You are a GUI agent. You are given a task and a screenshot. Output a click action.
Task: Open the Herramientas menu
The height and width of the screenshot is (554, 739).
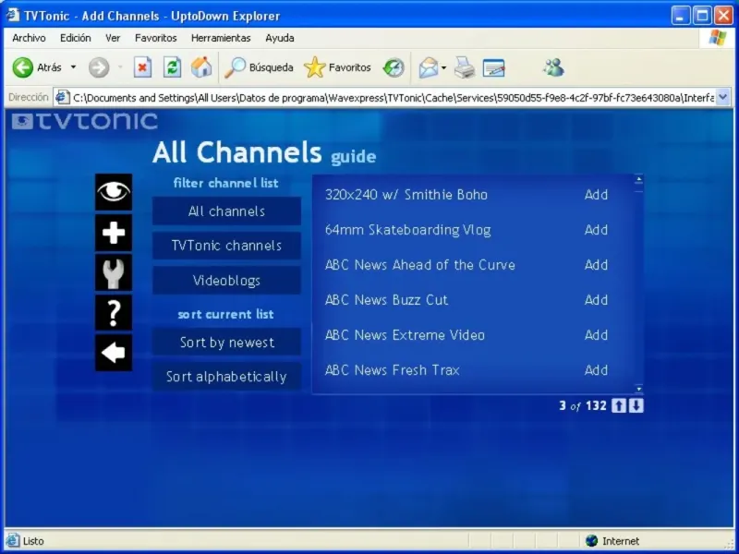pyautogui.click(x=221, y=38)
